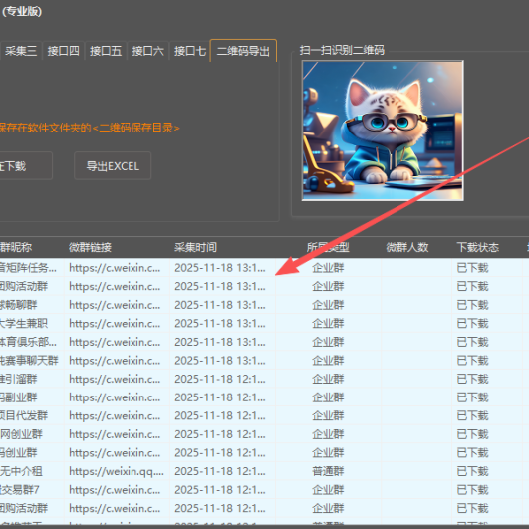
Task: Select the 码创业群 row name
Action: click(x=18, y=453)
